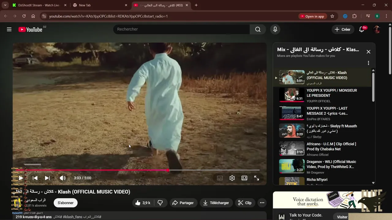Screen dimensions: 392x220
Task: Close the DzGhostX Stream tab
Action: pyautogui.click(x=65, y=5)
